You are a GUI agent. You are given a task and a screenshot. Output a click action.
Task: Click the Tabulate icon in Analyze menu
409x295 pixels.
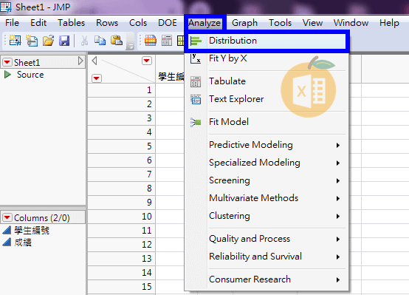point(196,81)
